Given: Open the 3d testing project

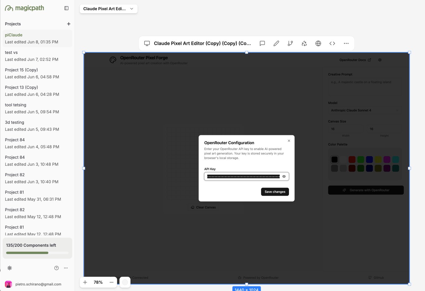Looking at the screenshot, I should (x=37, y=126).
